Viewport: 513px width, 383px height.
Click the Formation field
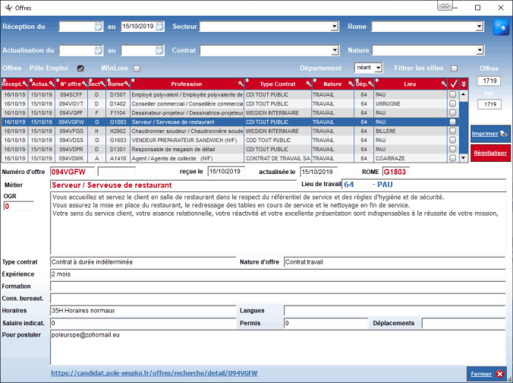pos(278,286)
